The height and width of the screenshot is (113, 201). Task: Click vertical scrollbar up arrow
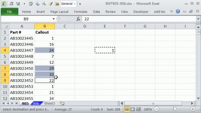coord(198,27)
